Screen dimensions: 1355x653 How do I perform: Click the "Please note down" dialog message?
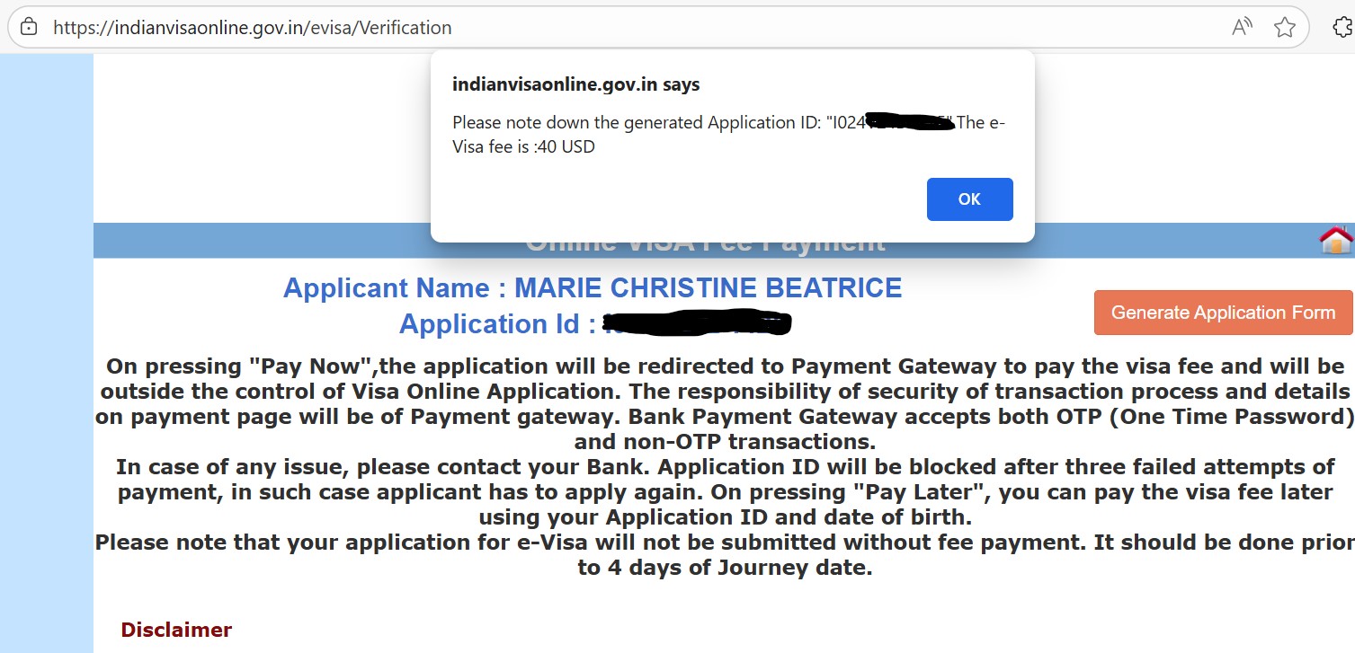tap(629, 123)
